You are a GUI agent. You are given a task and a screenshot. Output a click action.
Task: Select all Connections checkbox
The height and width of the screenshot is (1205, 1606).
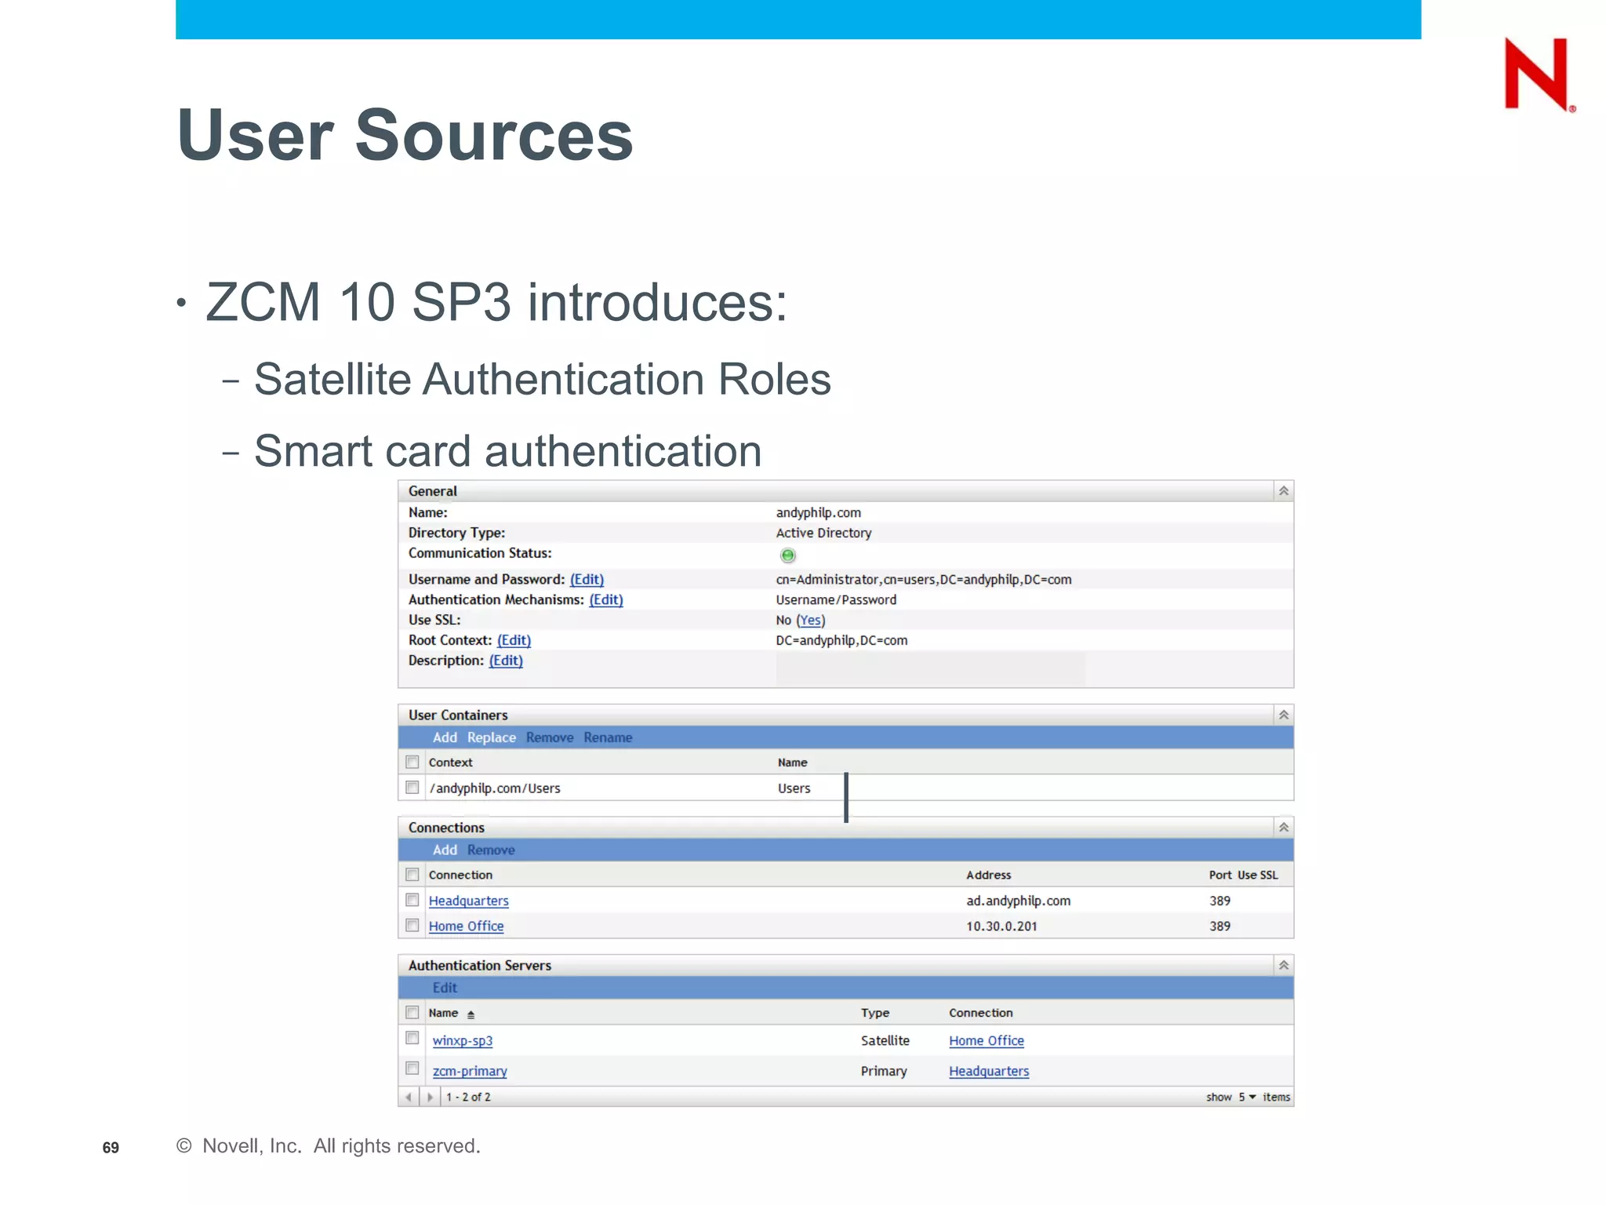[x=412, y=874]
